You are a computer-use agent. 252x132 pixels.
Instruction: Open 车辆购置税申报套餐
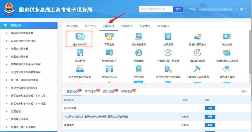coord(22,33)
